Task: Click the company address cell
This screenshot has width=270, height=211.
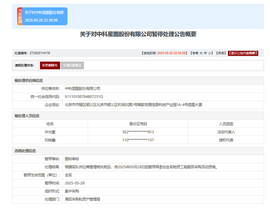Action: click(133, 105)
